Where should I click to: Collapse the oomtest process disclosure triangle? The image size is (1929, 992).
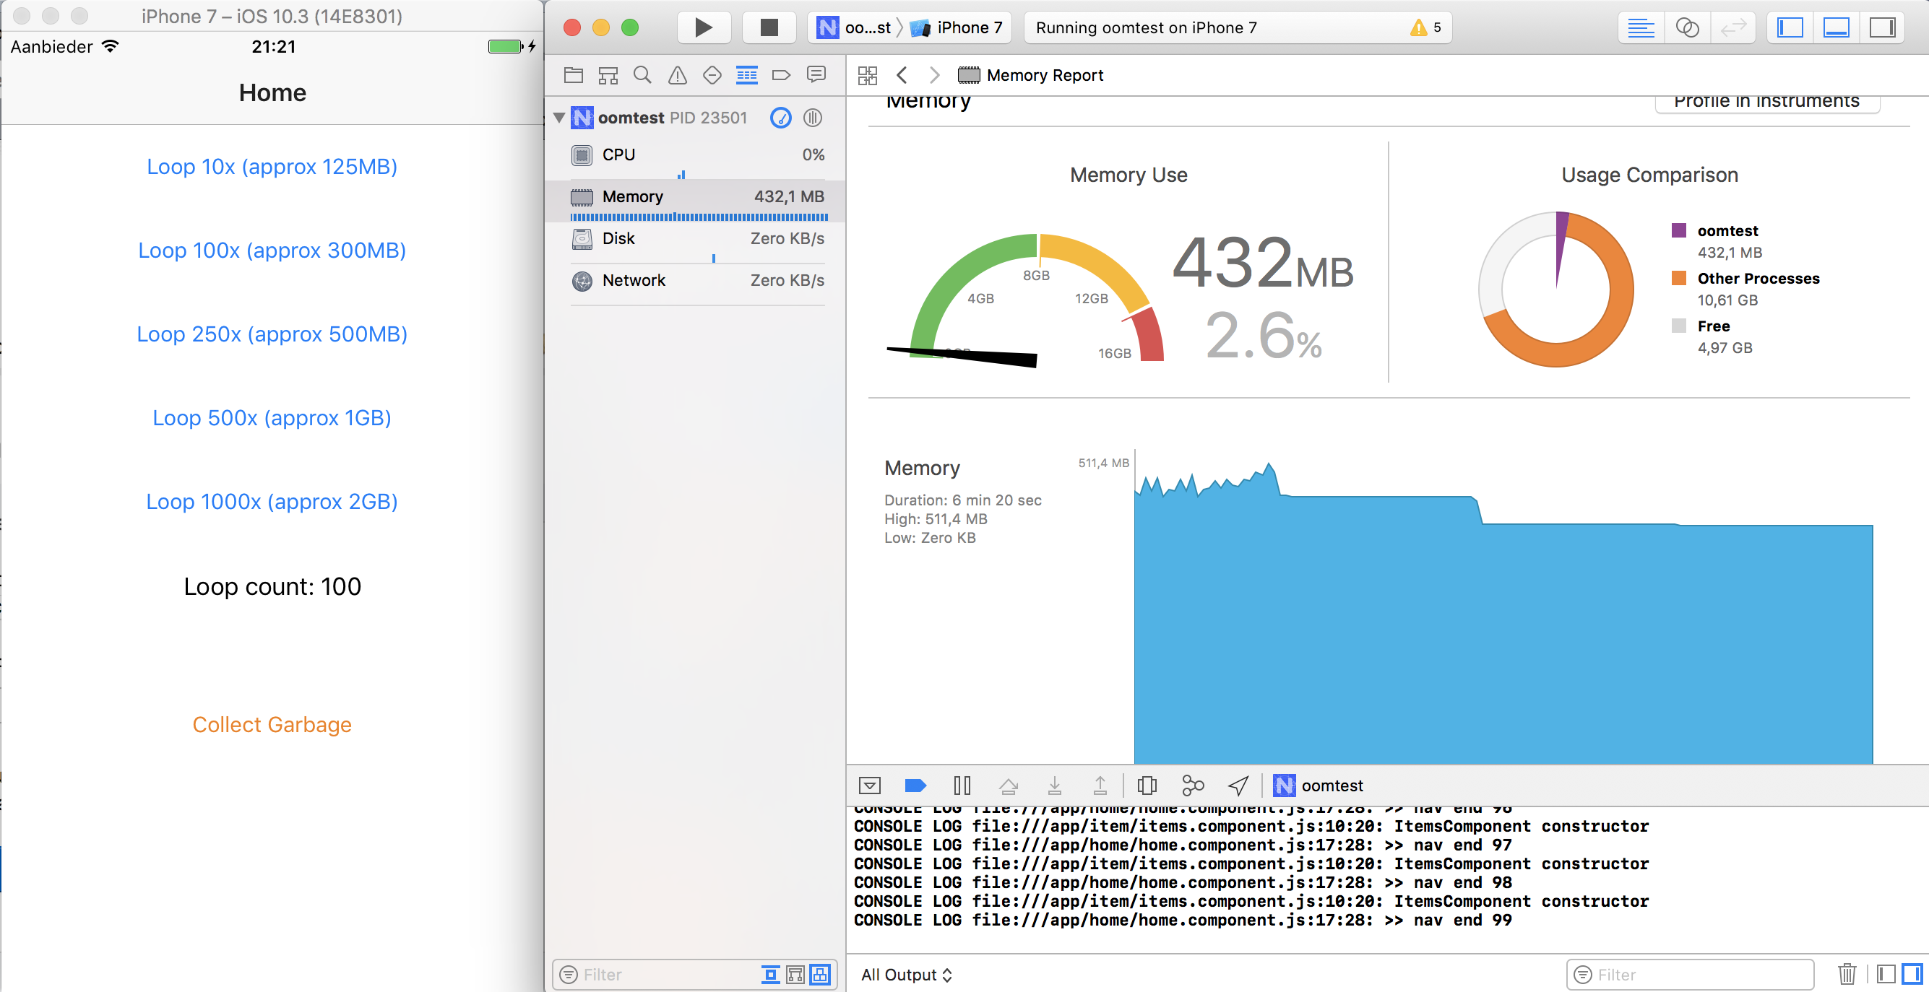(x=558, y=118)
